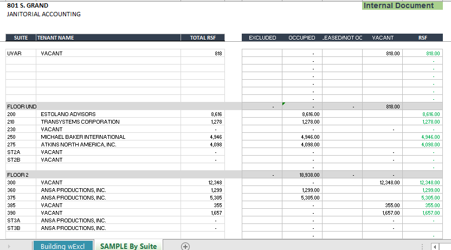Image resolution: width=451 pixels, height=250 pixels.
Task: Click the horizontal scrollbar left arrow
Action: (435, 247)
